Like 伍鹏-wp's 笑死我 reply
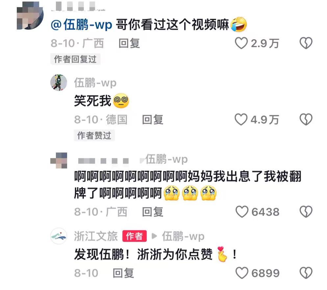The width and height of the screenshot is (327, 290). [x=241, y=119]
